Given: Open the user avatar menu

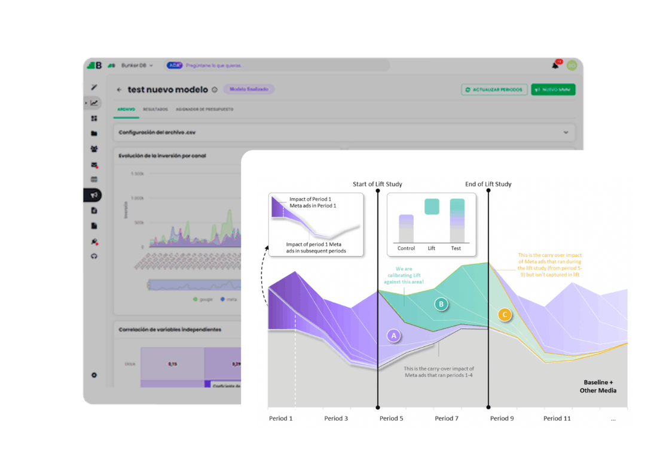Looking at the screenshot, I should point(572,65).
